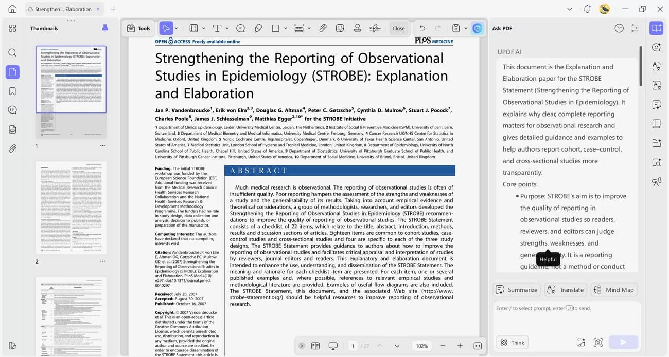Expand the cursor tool dropdown arrow
The image size is (669, 357).
coord(176,28)
